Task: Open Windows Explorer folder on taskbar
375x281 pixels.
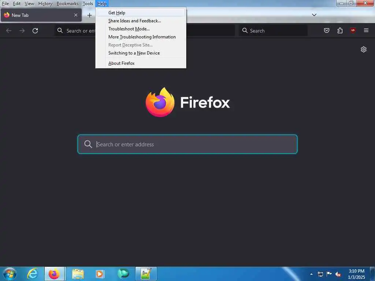Action: point(78,274)
